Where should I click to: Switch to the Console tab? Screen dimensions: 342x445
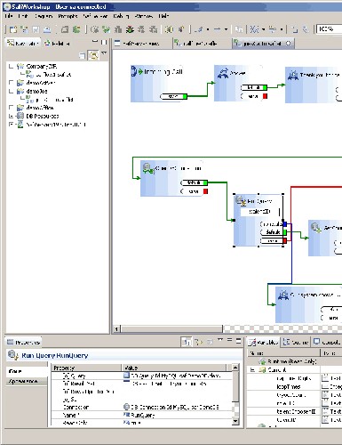pos(327,342)
